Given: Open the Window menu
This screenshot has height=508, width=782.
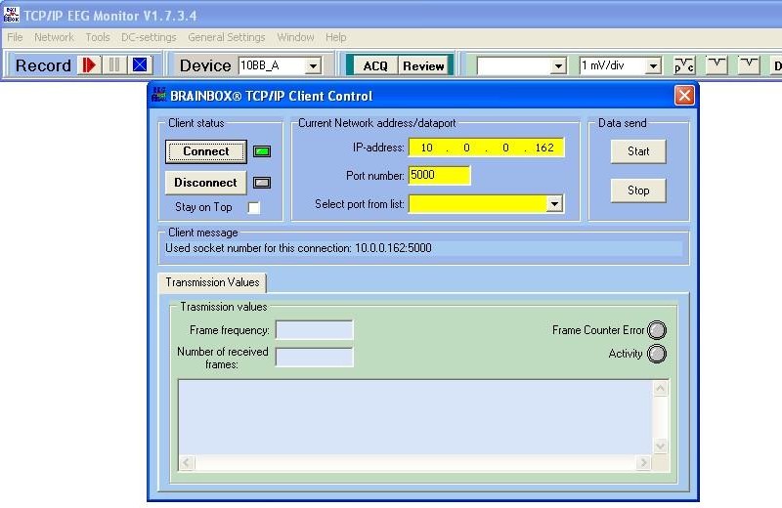Looking at the screenshot, I should point(296,37).
